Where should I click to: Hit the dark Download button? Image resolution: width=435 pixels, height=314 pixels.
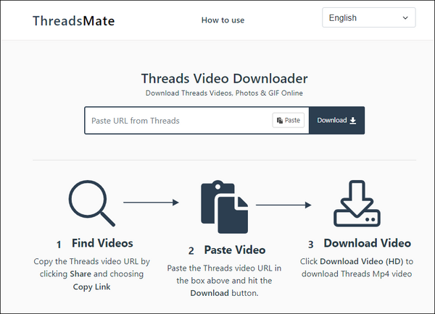click(336, 120)
